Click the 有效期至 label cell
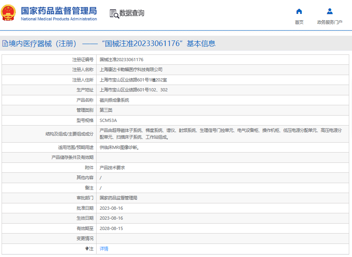The height and width of the screenshot is (257, 352). [49, 228]
